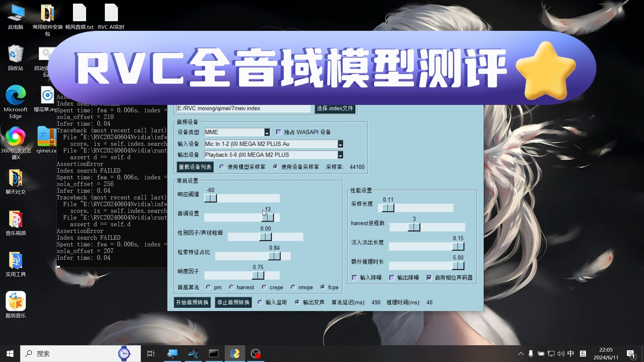Click the 响应阈值 slider handle

211,198
